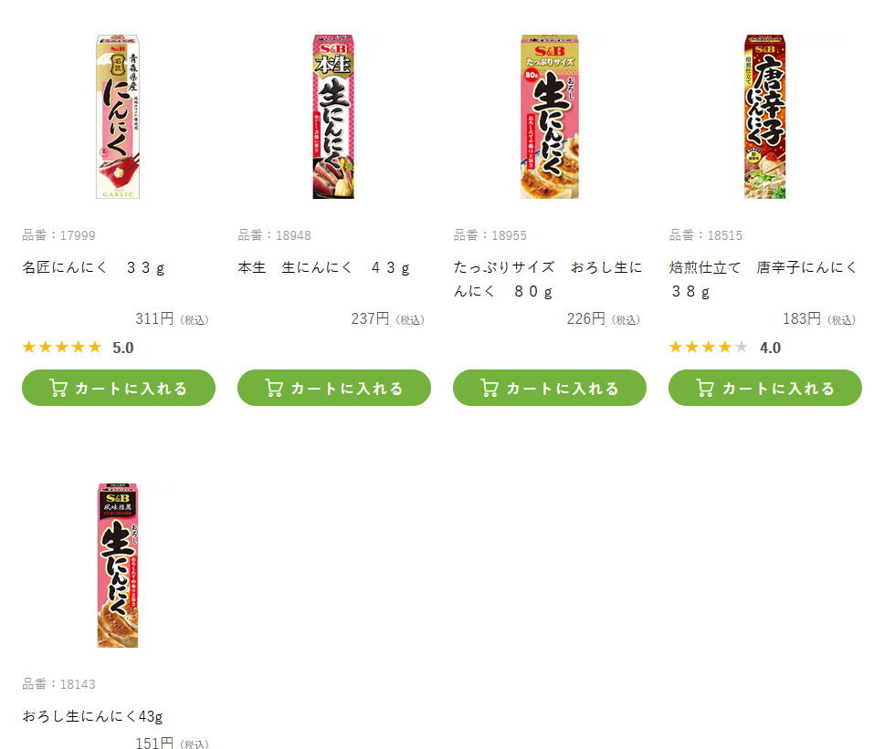Open 唐辛子にんにく product image

[765, 117]
